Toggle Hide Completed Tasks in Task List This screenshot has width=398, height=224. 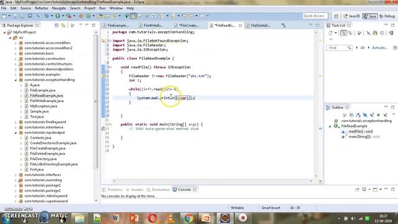(x=368, y=33)
